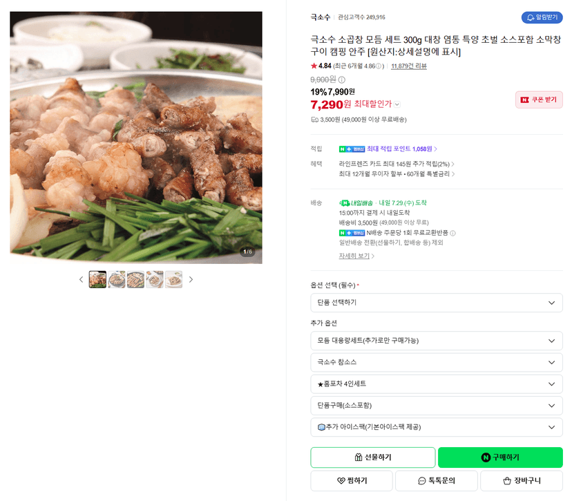The image size is (572, 501).
Task: Expand the 극소수 참소스 dropdown
Action: point(437,362)
